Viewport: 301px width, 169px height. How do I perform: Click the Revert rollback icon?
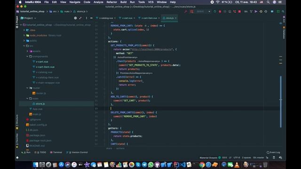[x=266, y=11]
